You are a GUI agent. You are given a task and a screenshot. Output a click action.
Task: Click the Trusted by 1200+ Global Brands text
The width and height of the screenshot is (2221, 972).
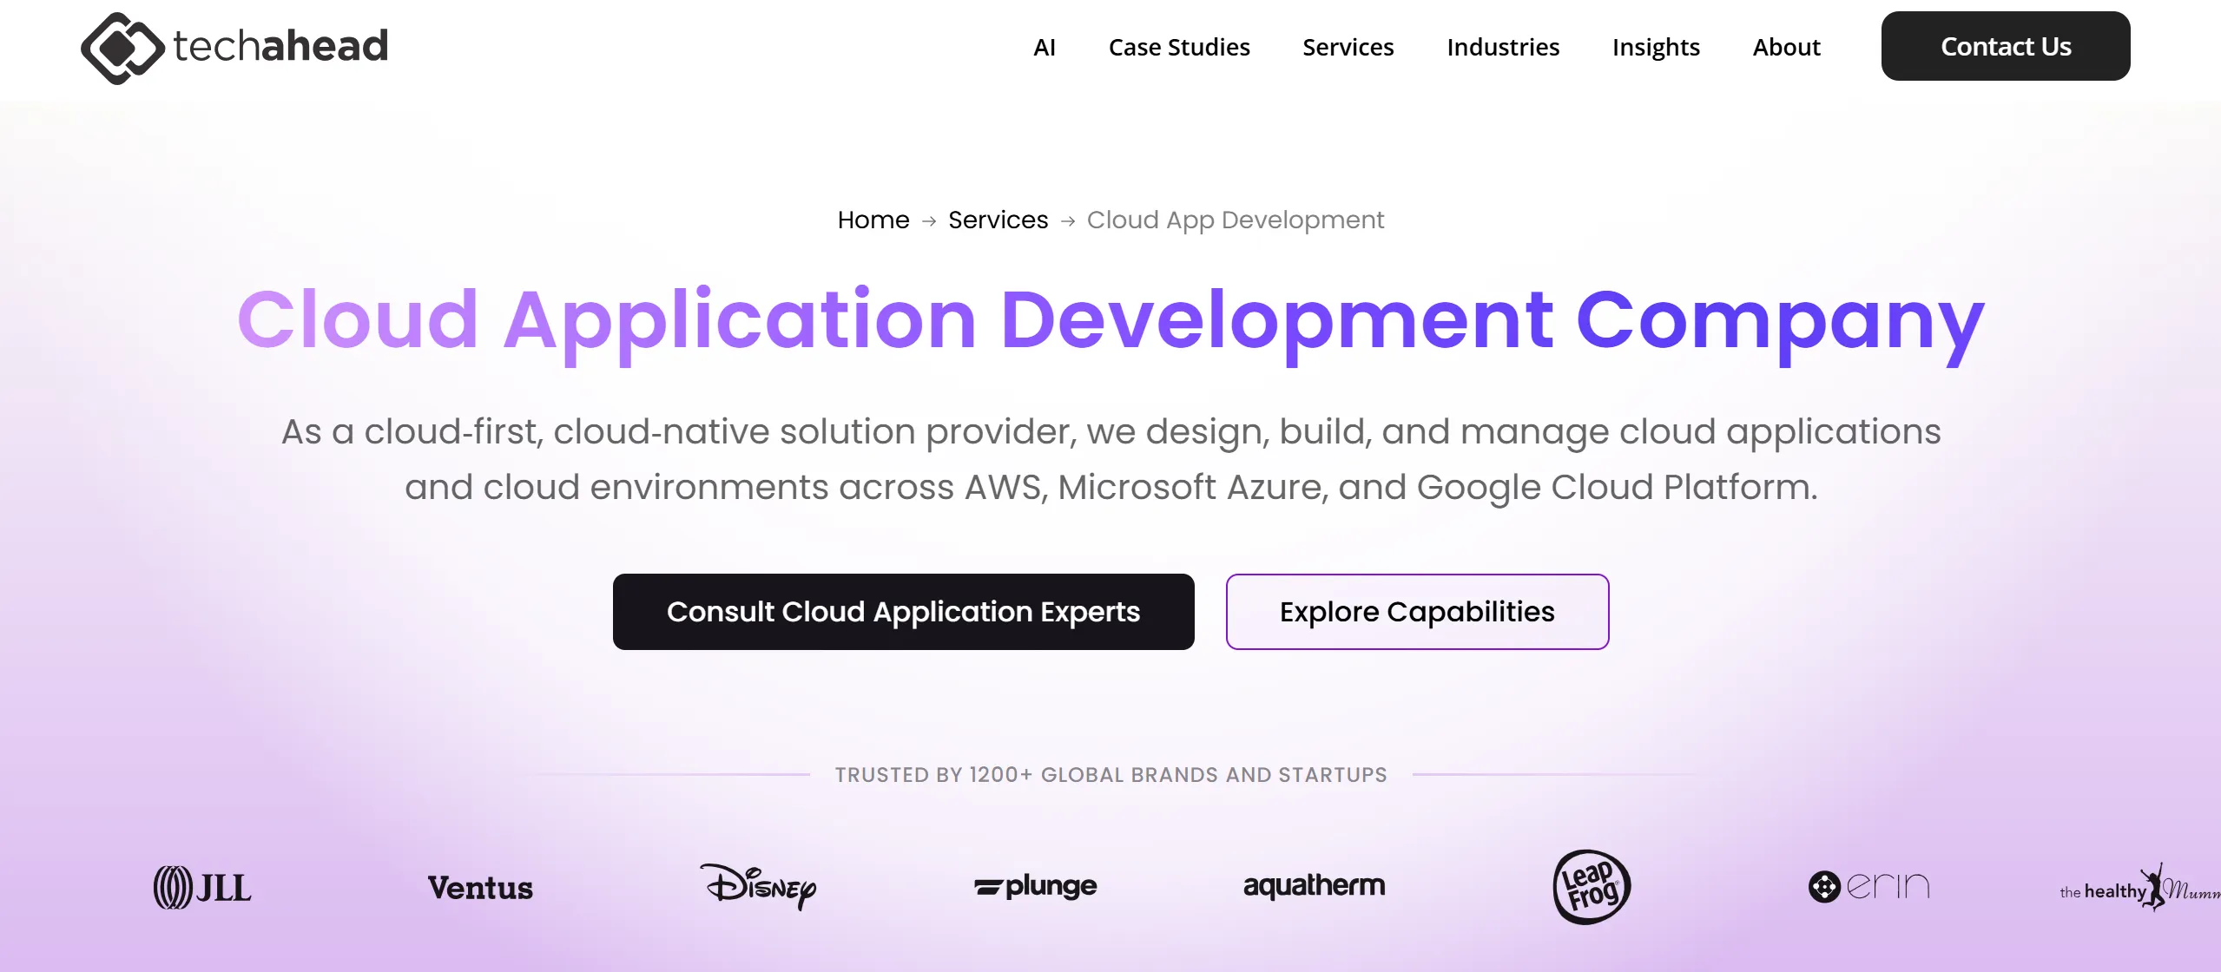pos(1110,774)
